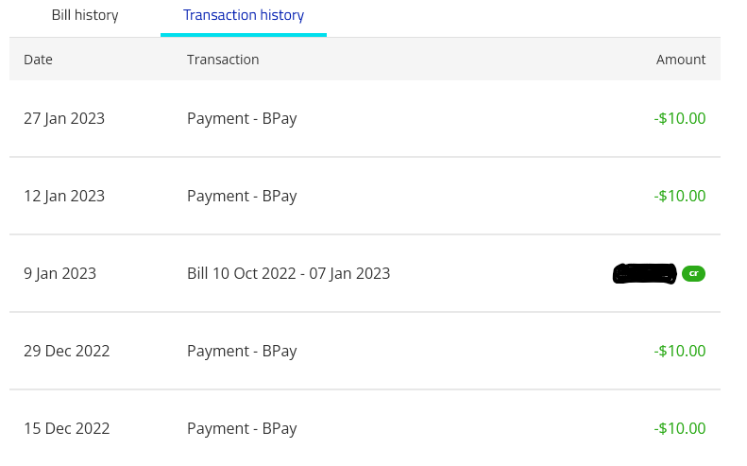Select the 29 Dec 2022 date cell
Viewport: 747px width, 466px height.
coord(67,351)
